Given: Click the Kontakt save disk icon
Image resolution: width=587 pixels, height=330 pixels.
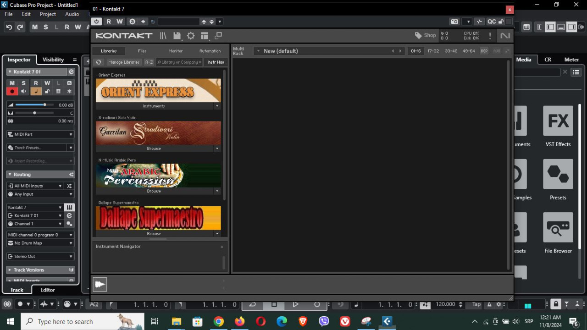Looking at the screenshot, I should point(177,36).
